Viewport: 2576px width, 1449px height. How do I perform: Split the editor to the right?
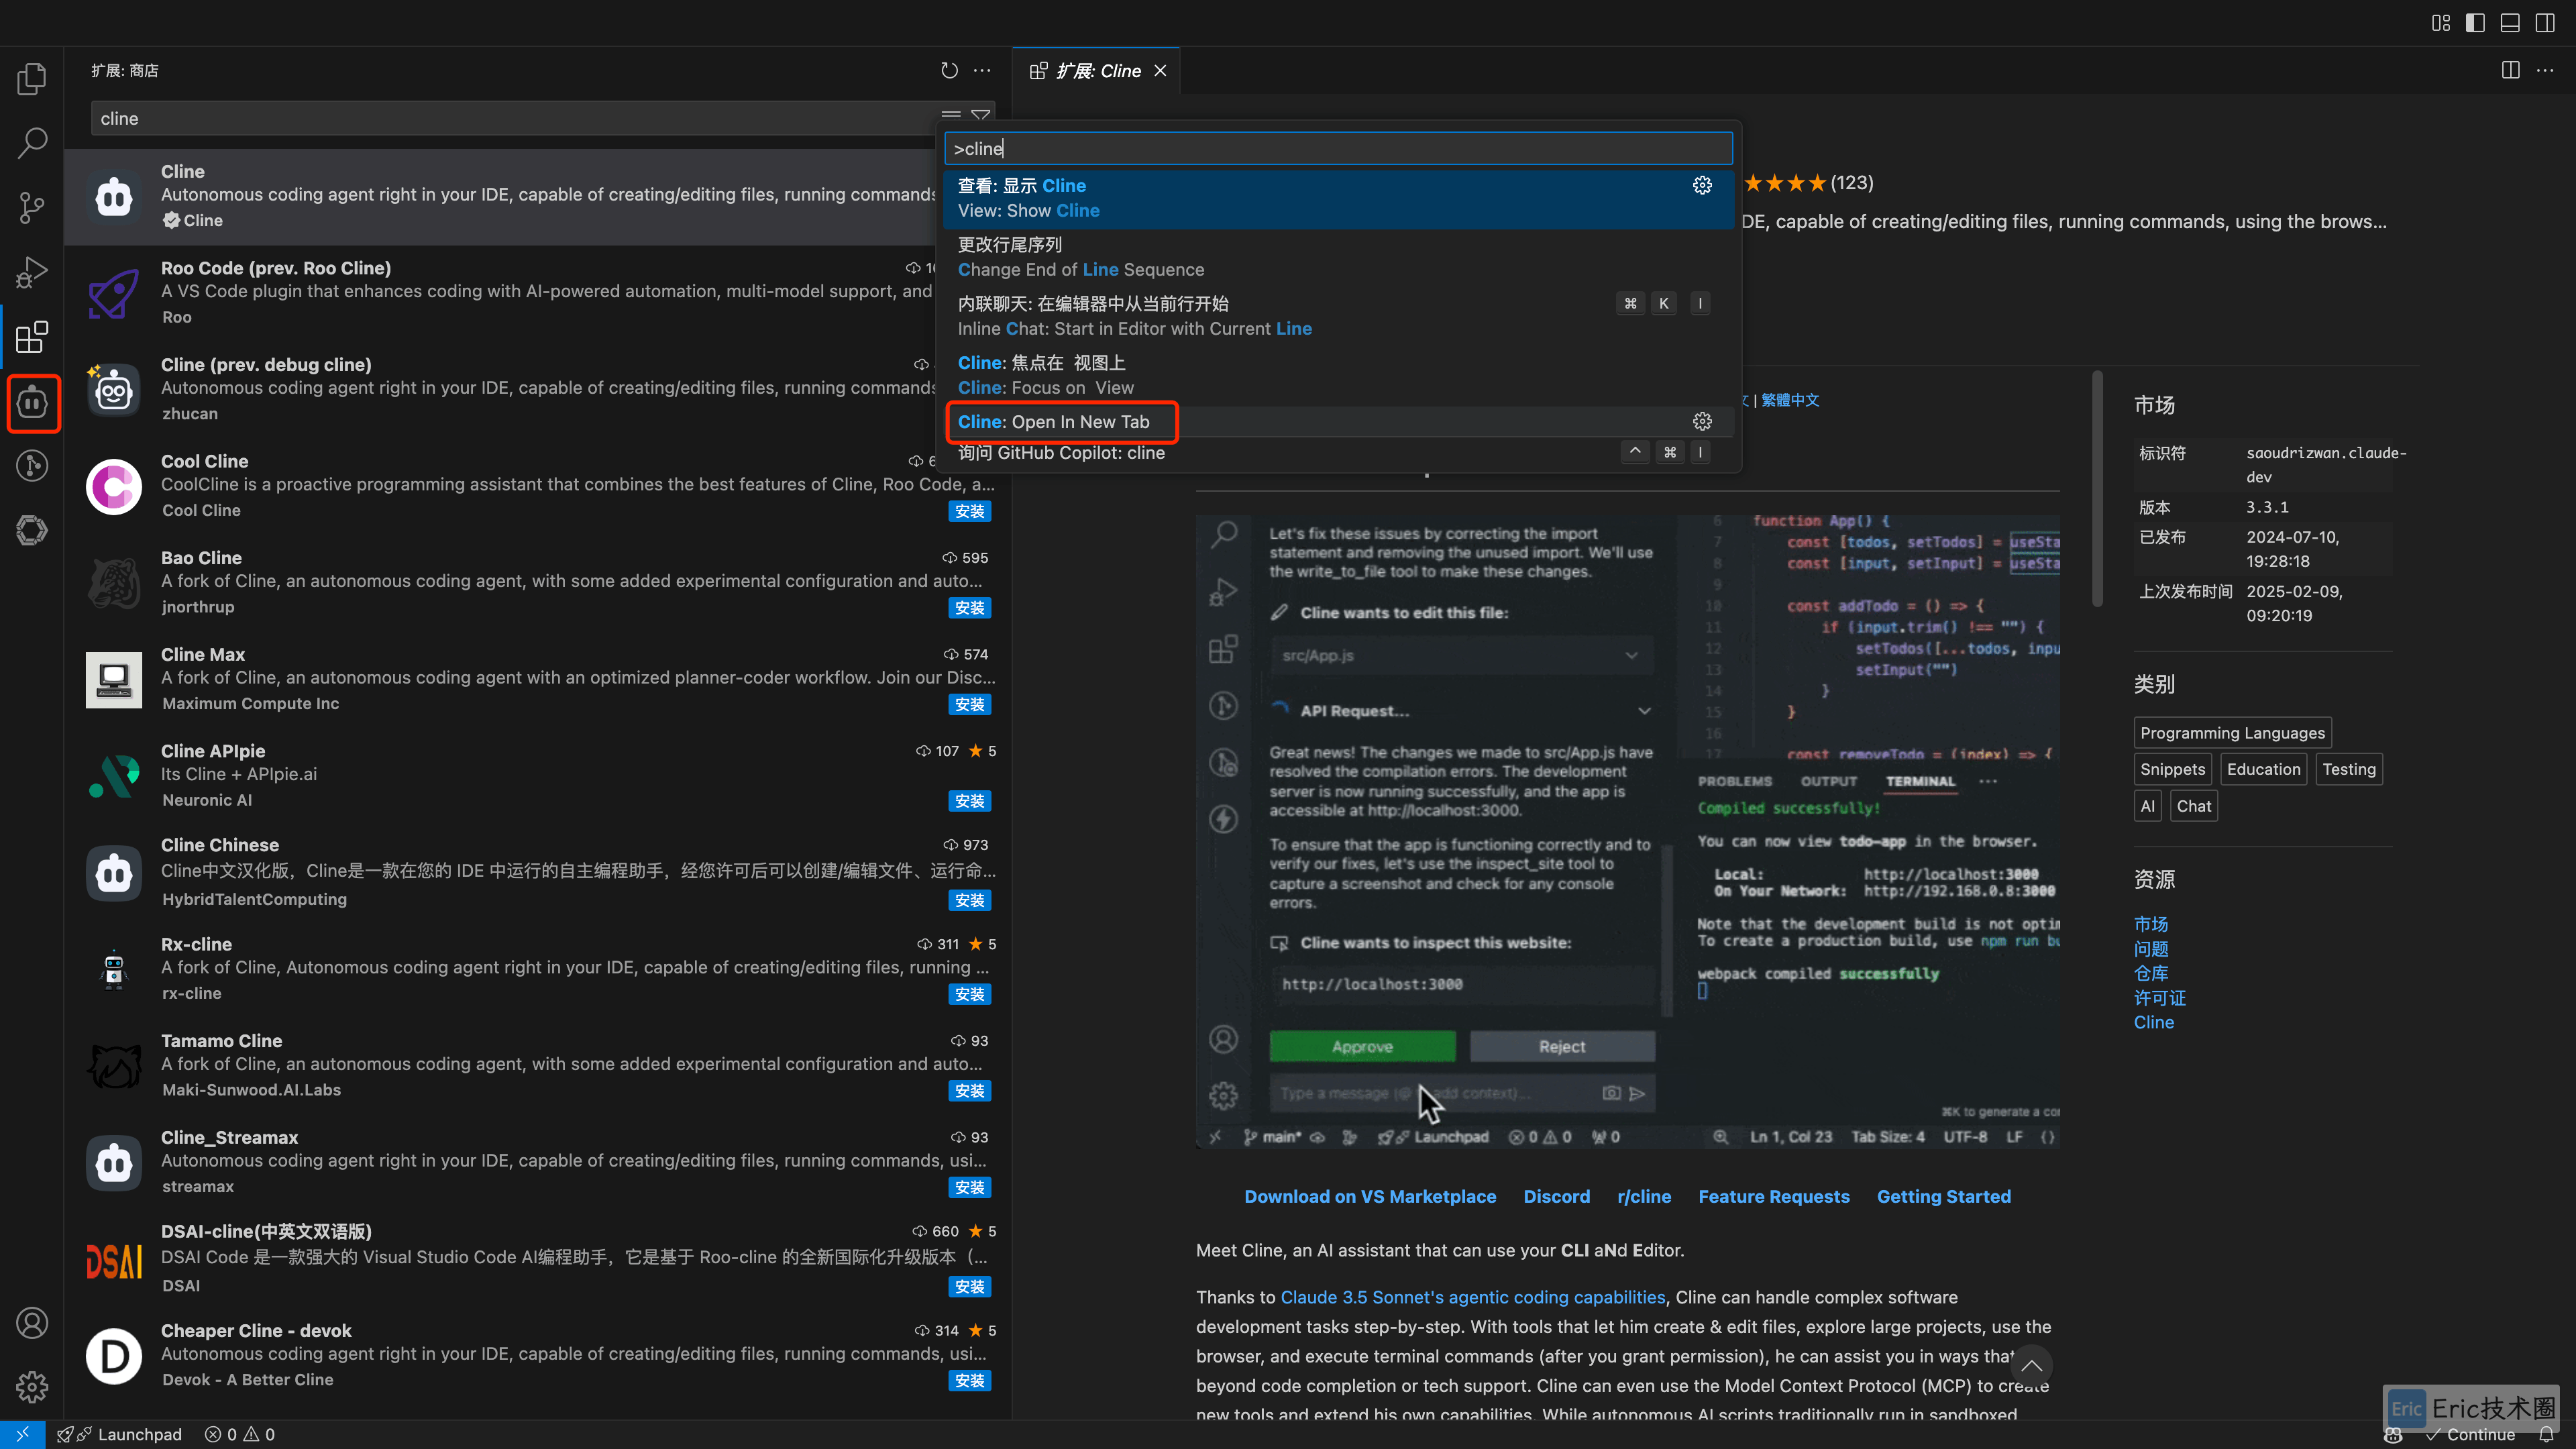coord(2511,70)
